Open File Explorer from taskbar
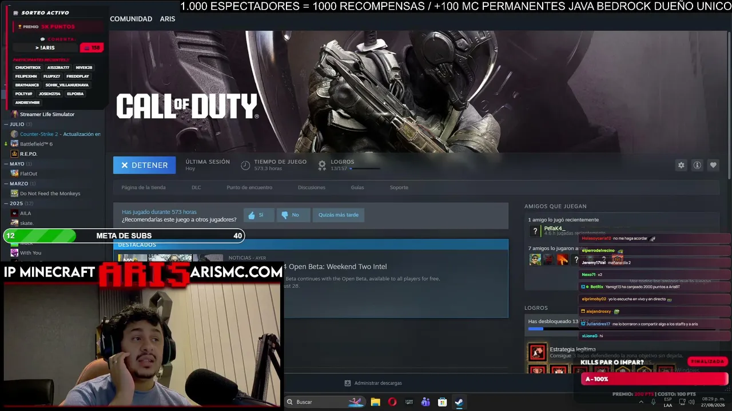This screenshot has height=411, width=732. 375,402
